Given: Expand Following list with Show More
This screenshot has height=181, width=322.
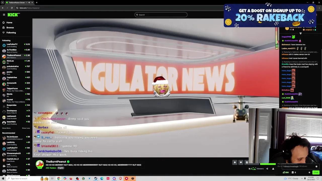Looking at the screenshot, I should tap(6, 128).
